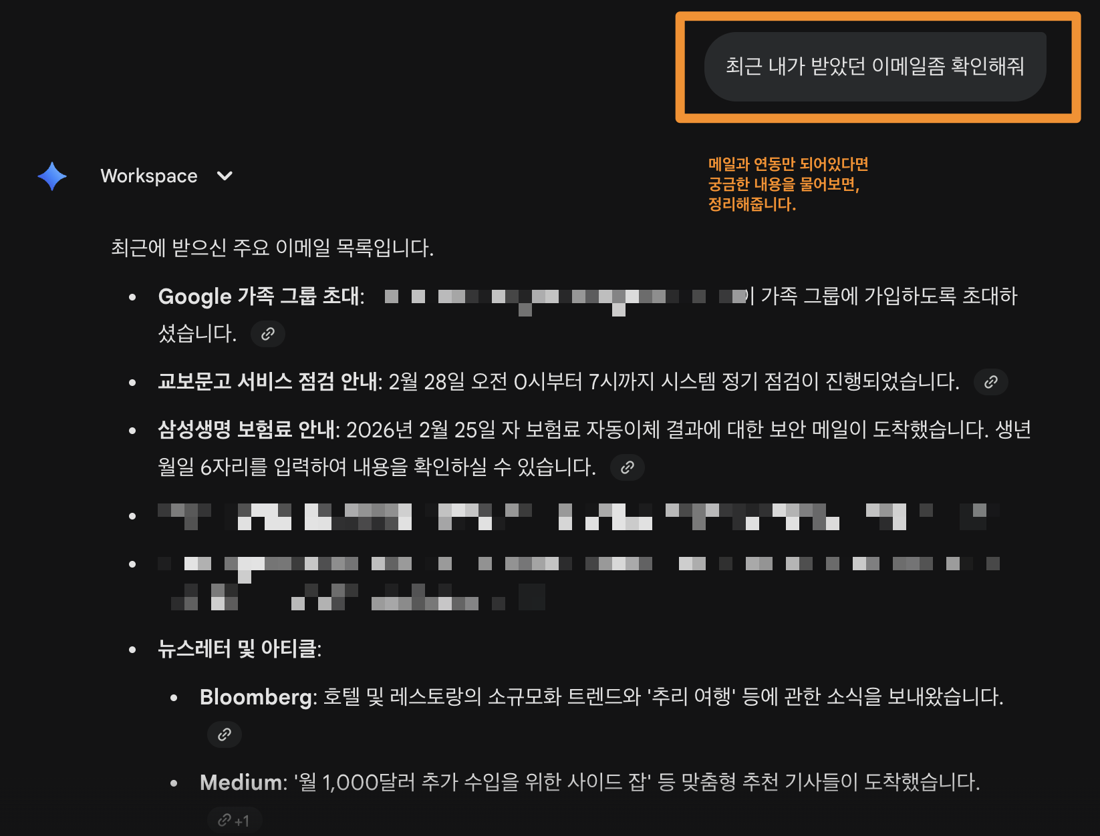Click the +1 additional links chip under Medium
The height and width of the screenshot is (836, 1100).
coord(235,820)
